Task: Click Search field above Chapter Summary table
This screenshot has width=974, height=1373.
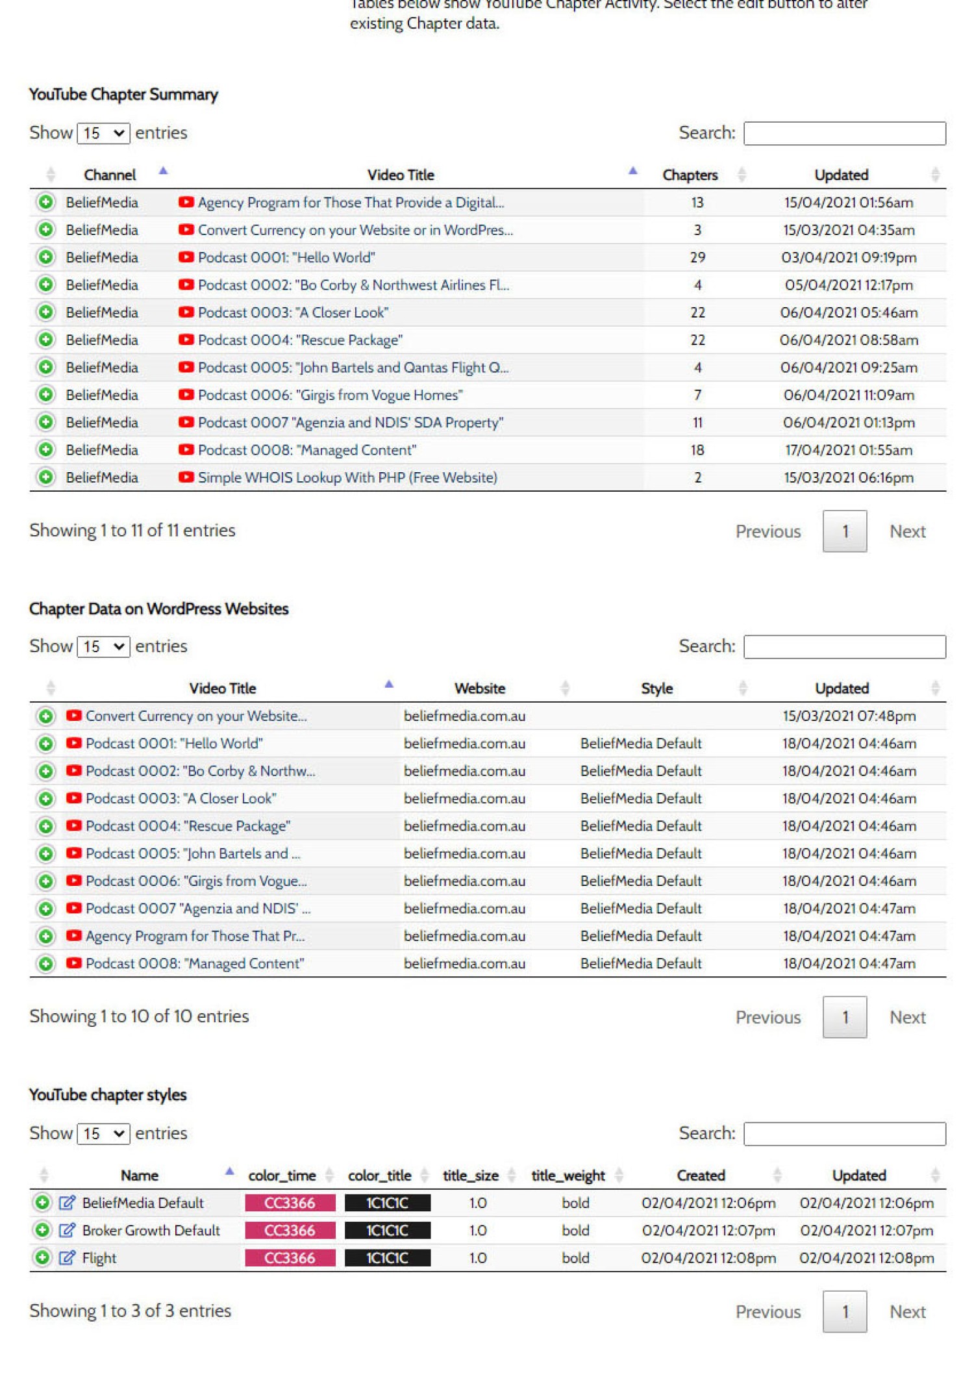Action: 844,133
